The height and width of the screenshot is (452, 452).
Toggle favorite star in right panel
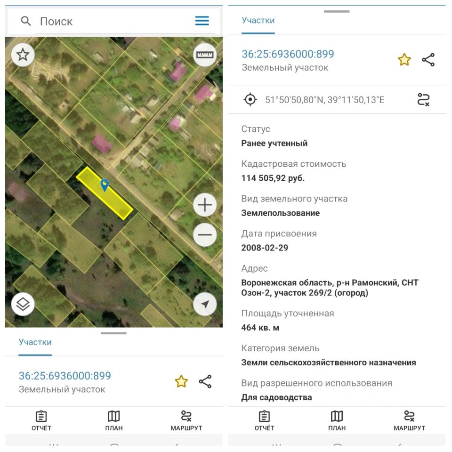(404, 60)
